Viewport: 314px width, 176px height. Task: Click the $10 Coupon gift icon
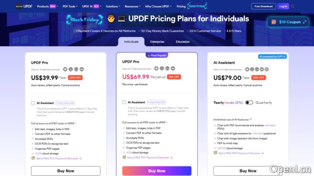[273, 22]
